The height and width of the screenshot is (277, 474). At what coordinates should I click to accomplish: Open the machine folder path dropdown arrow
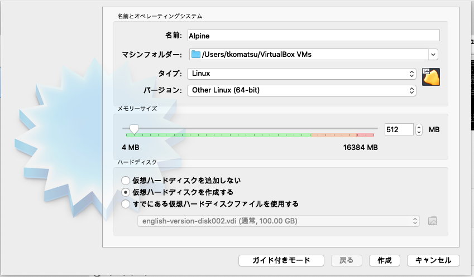pyautogui.click(x=433, y=54)
